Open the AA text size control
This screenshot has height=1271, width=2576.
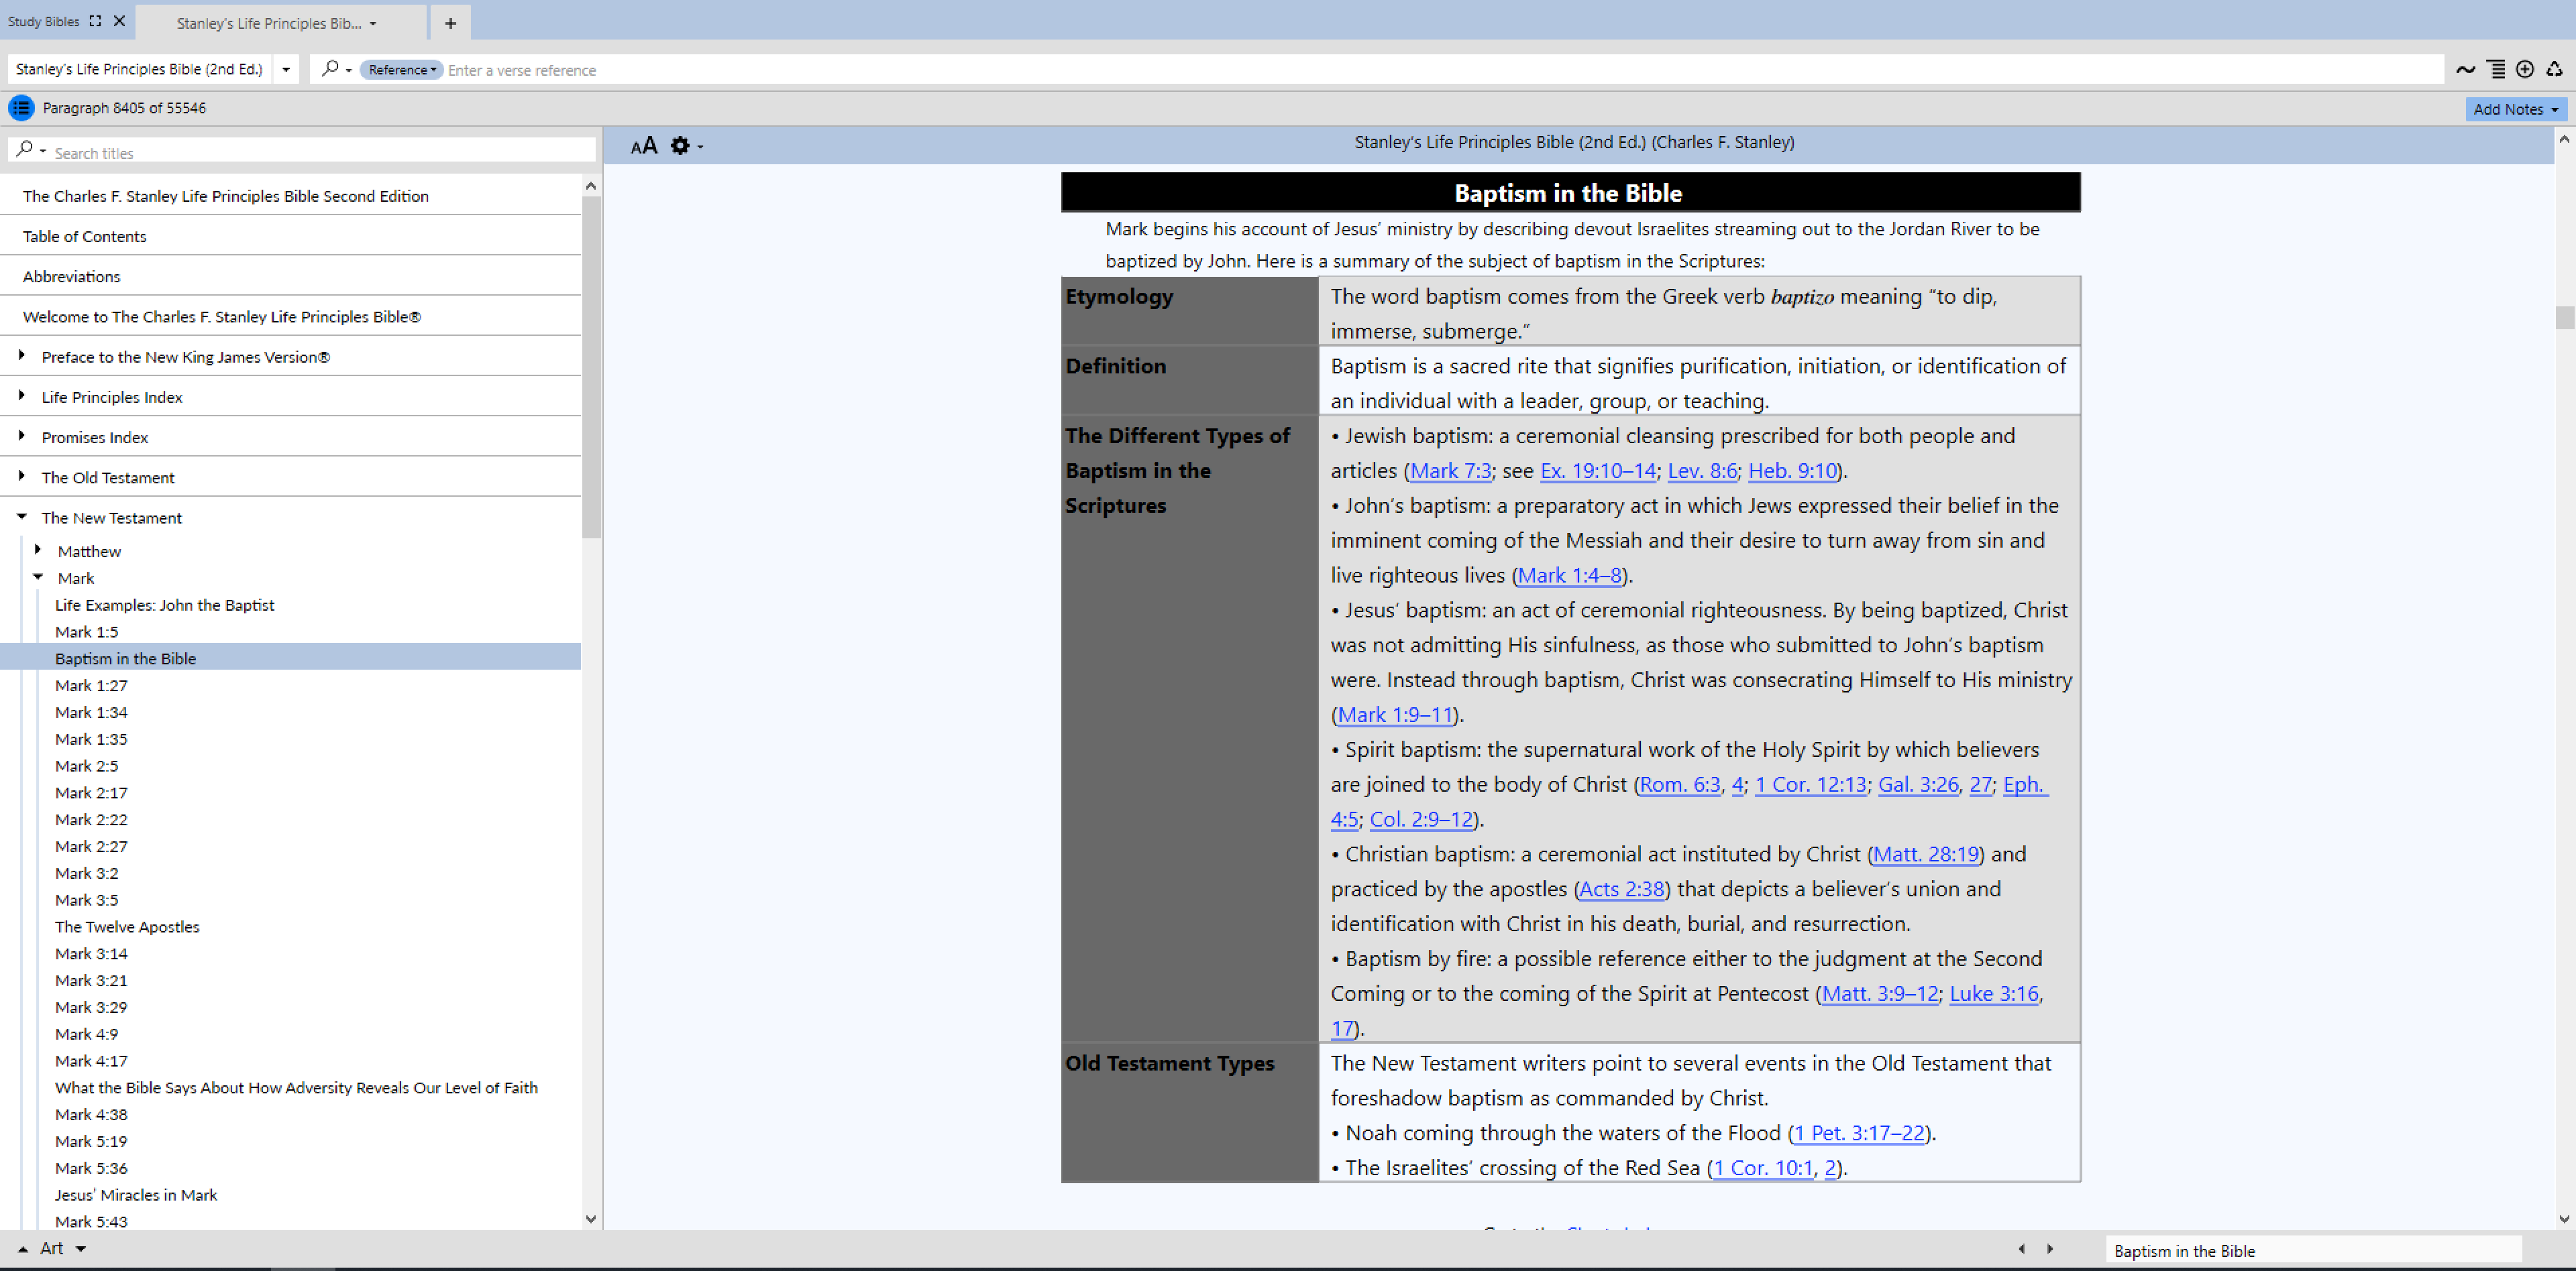tap(644, 147)
